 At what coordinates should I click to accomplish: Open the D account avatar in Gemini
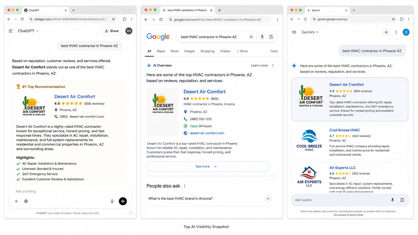click(406, 32)
